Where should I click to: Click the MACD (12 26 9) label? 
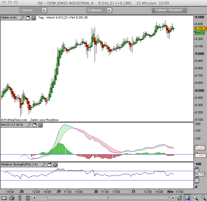(12, 125)
